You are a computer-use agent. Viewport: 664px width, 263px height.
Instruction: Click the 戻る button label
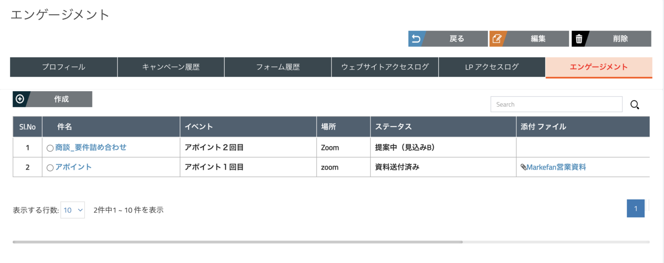tap(457, 39)
